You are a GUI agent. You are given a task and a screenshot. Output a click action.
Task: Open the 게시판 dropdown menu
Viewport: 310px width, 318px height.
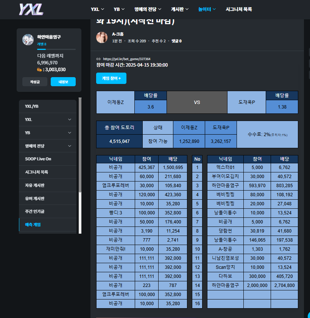179,9
